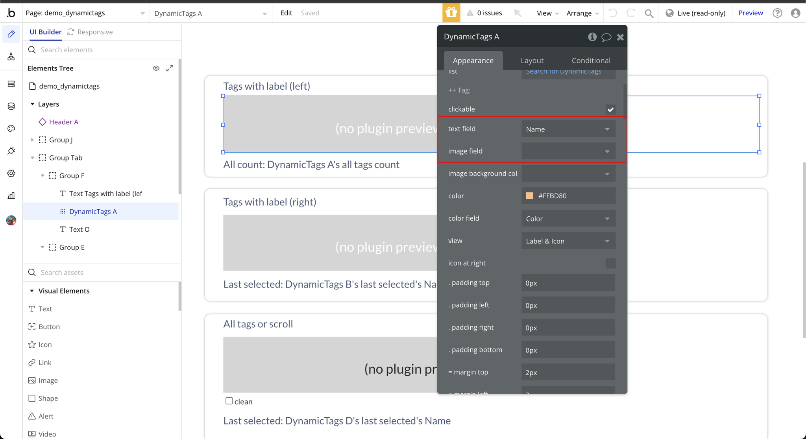Enable the icon at right checkbox
Image resolution: width=806 pixels, height=439 pixels.
tap(610, 263)
